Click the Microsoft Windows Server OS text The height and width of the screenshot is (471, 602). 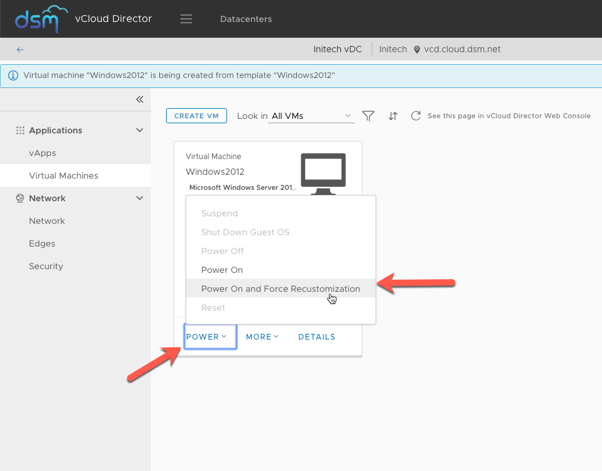tap(243, 187)
